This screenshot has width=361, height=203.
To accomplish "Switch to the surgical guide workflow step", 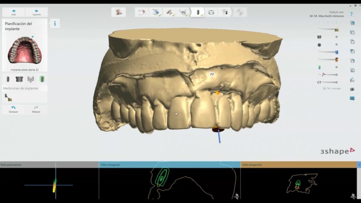I will (211, 13).
